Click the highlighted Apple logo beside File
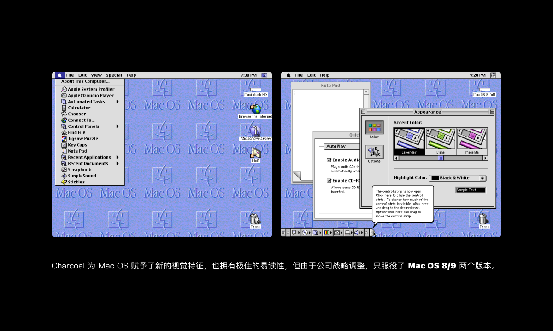Screen dimensions: 553x331 click(x=60, y=75)
